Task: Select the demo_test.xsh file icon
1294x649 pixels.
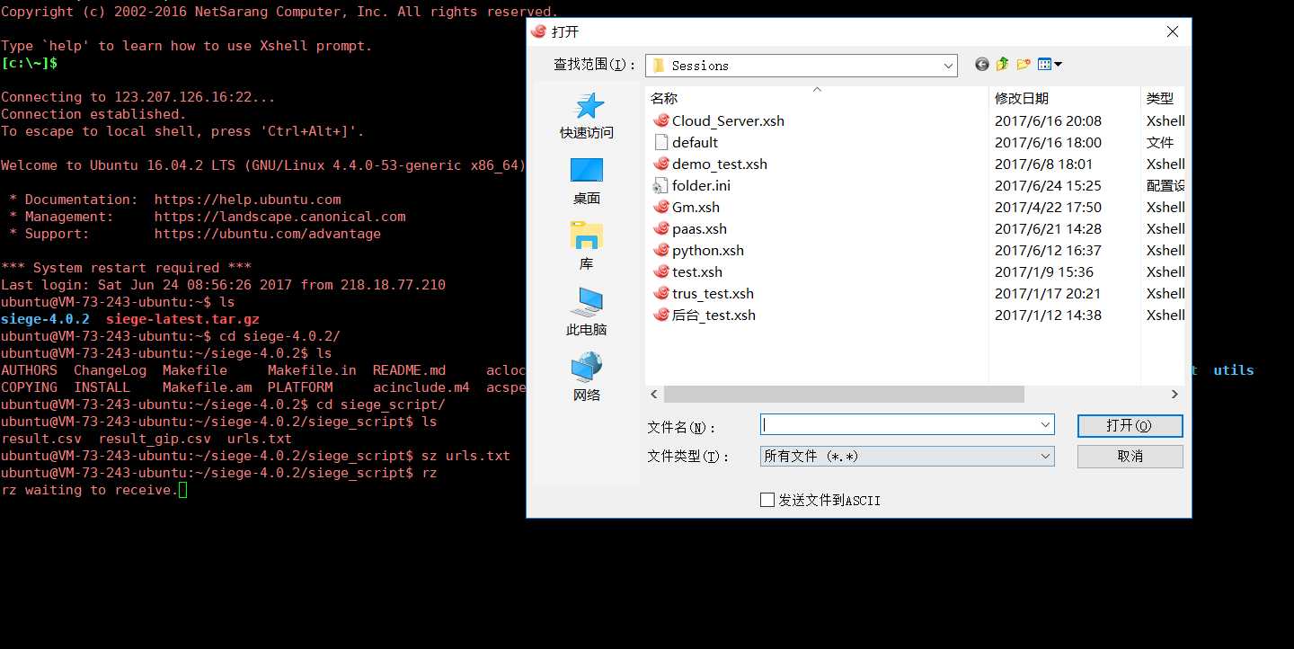Action: [x=660, y=164]
